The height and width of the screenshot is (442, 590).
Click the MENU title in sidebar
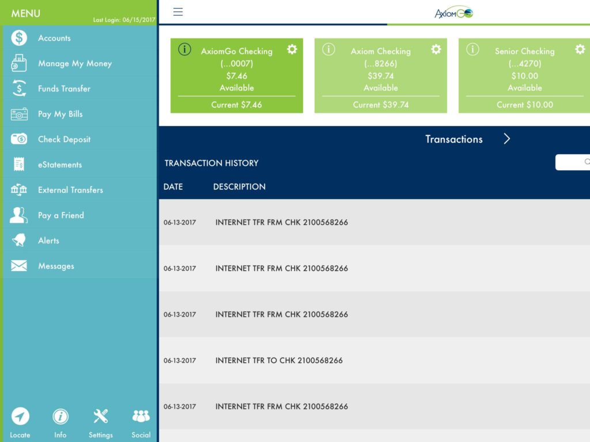[25, 14]
